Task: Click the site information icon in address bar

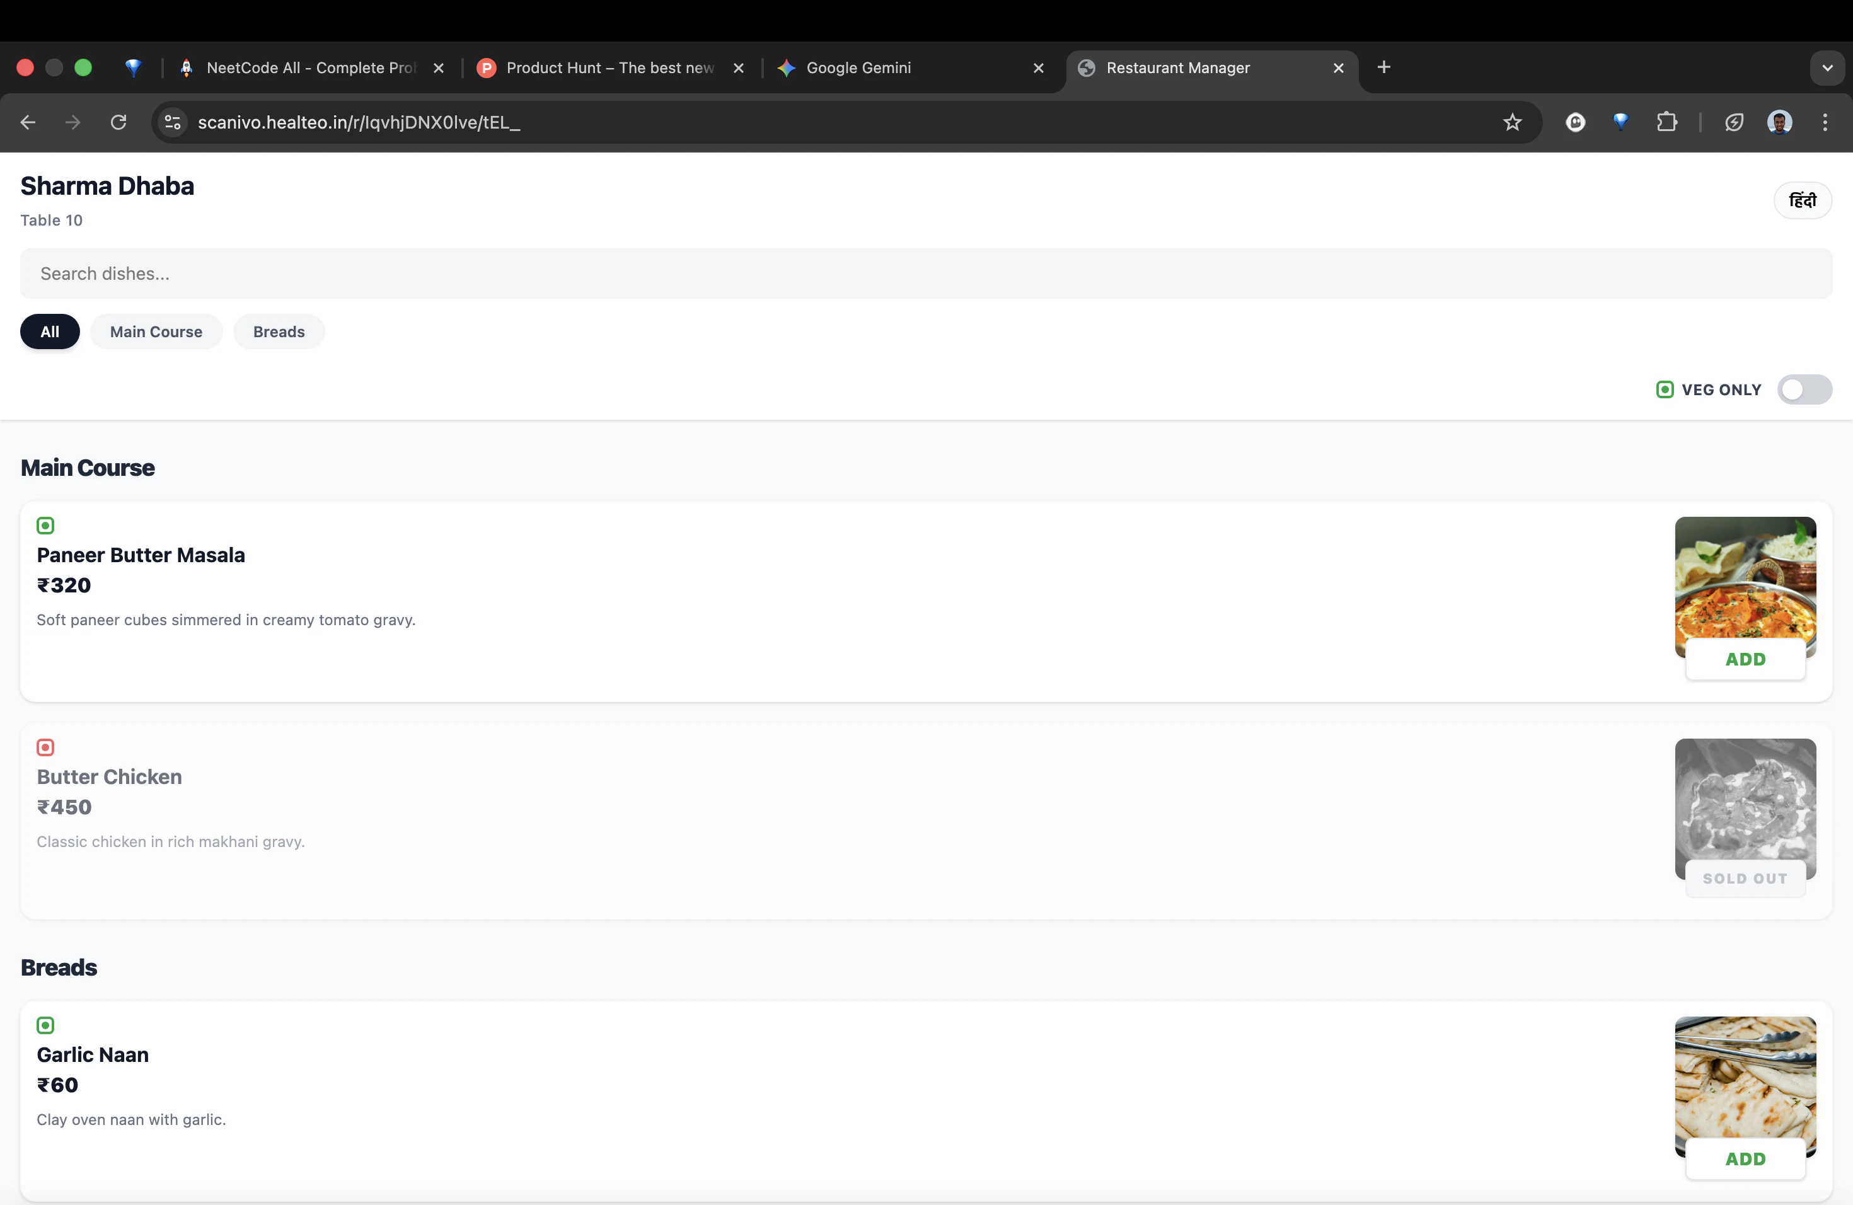Action: (173, 122)
